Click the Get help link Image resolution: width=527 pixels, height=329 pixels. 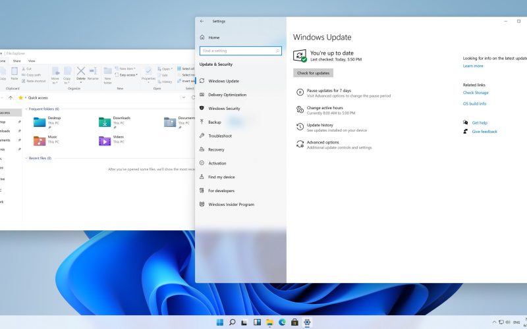coord(480,123)
